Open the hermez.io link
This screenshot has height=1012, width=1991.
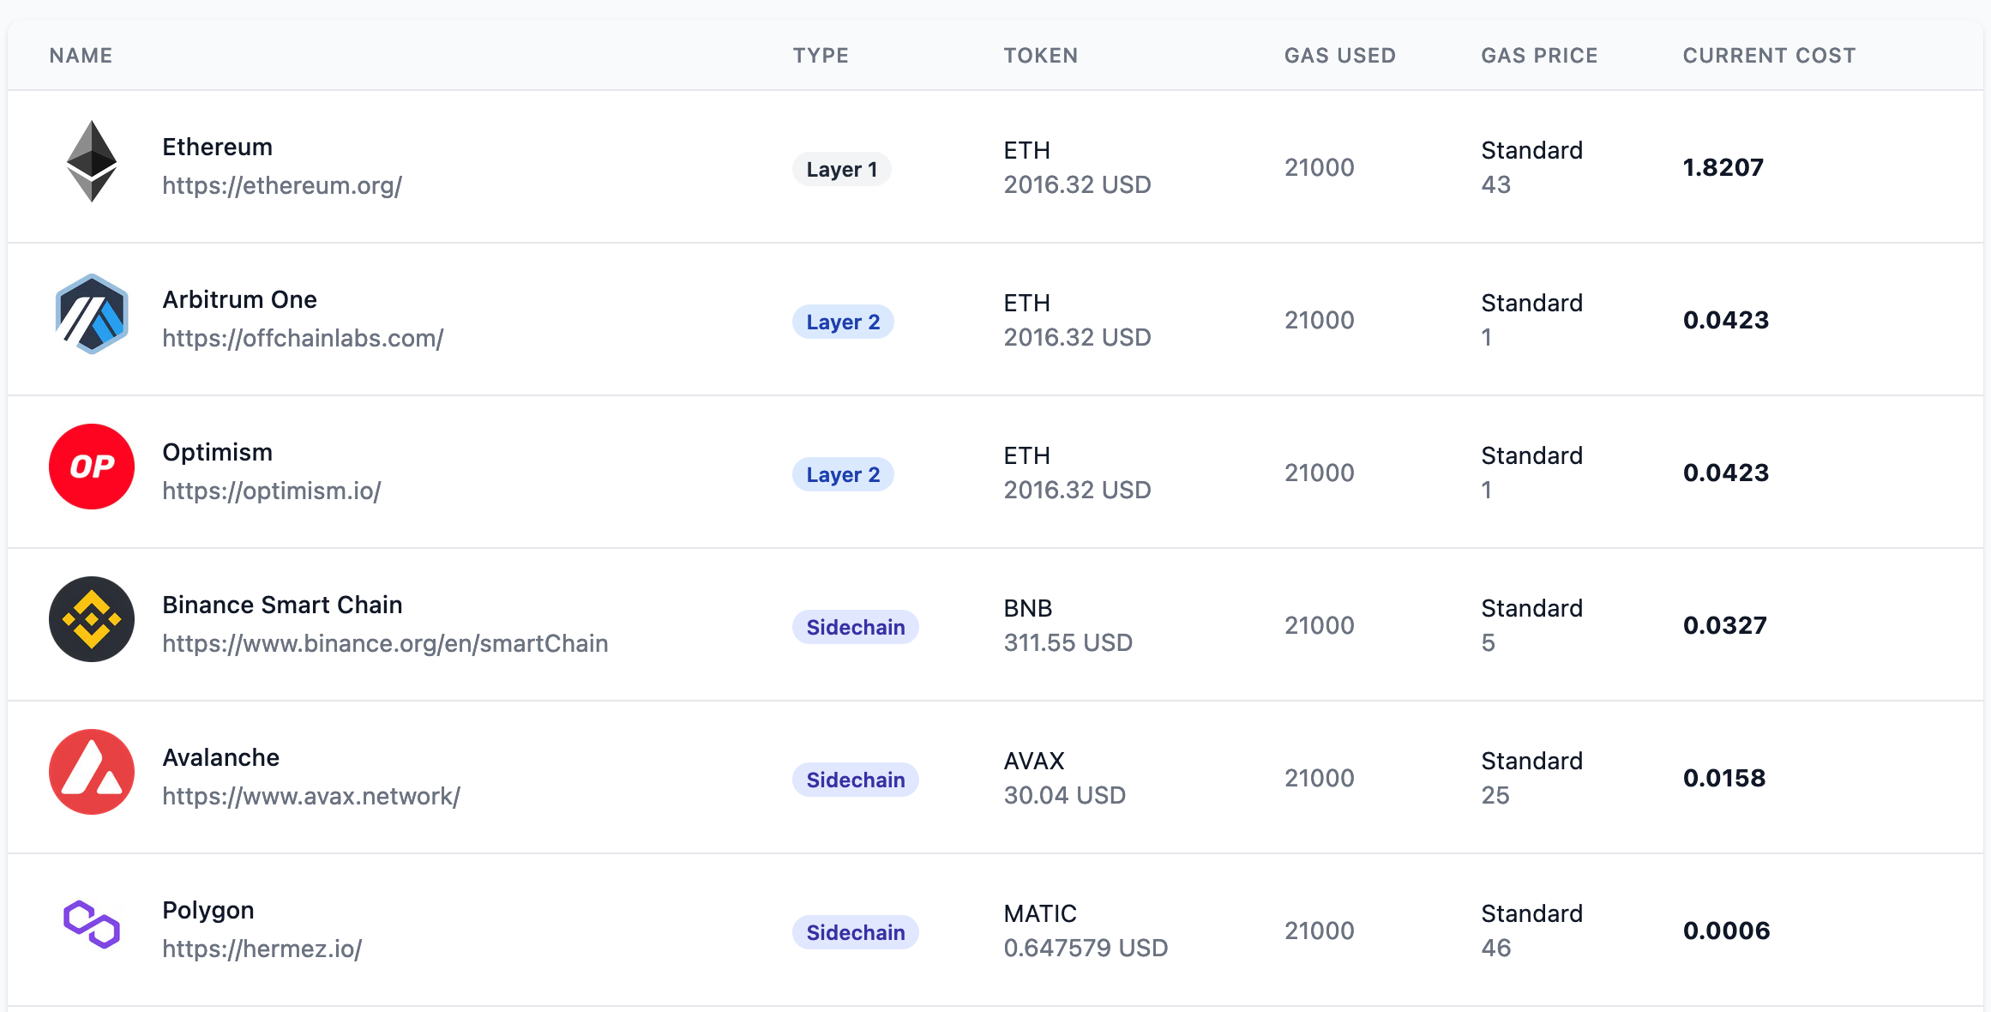coord(262,949)
